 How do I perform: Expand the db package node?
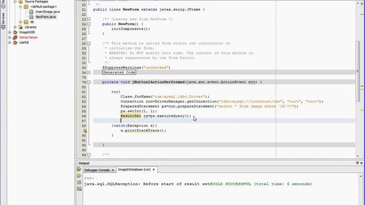point(21,22)
